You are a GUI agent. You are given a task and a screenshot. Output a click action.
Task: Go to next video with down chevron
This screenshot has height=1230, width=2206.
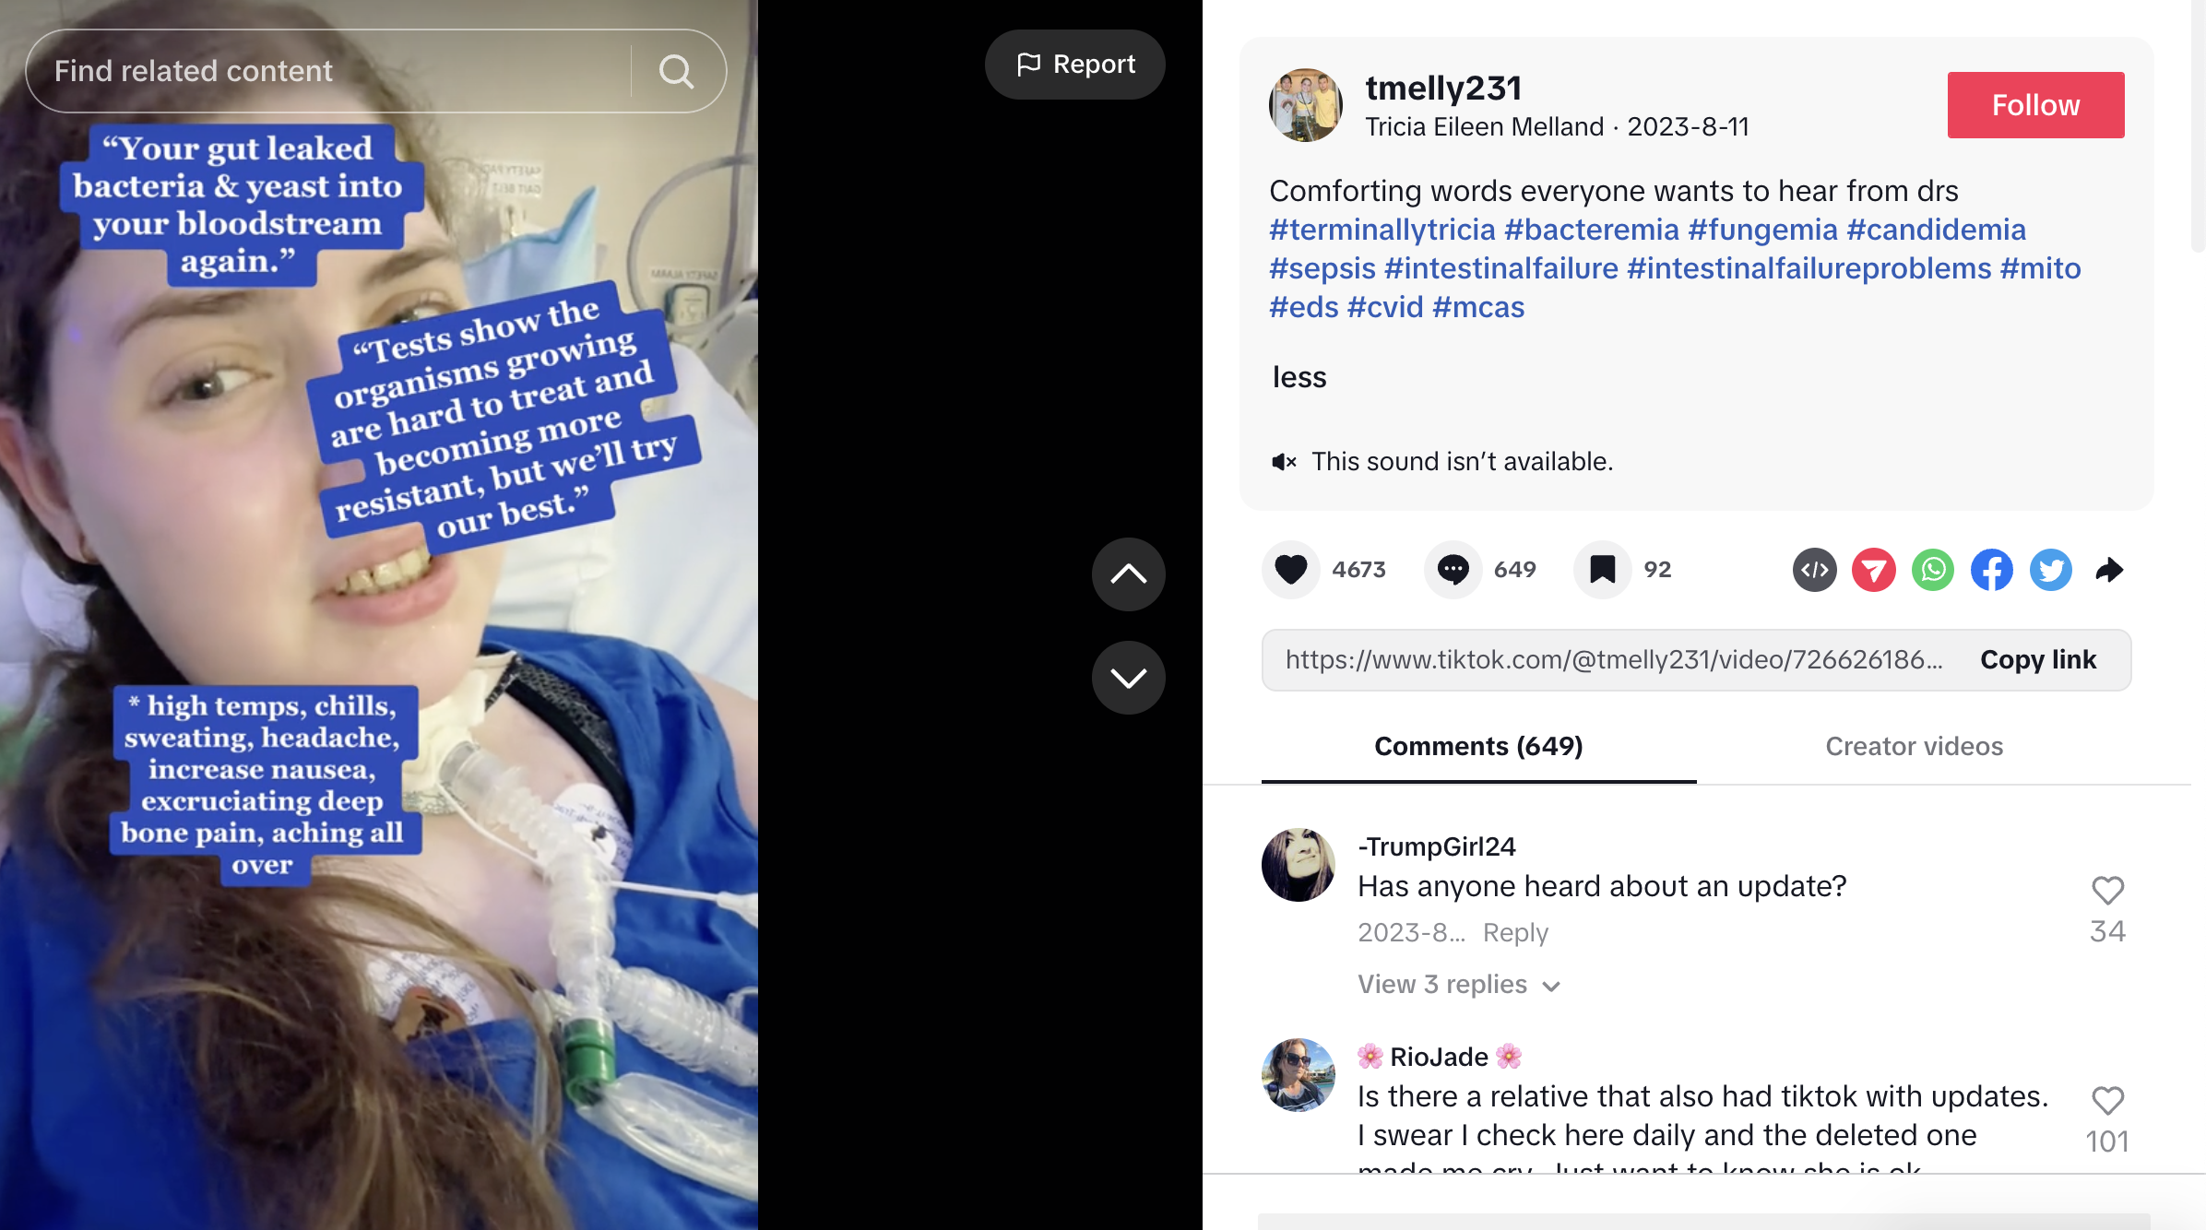click(x=1129, y=678)
